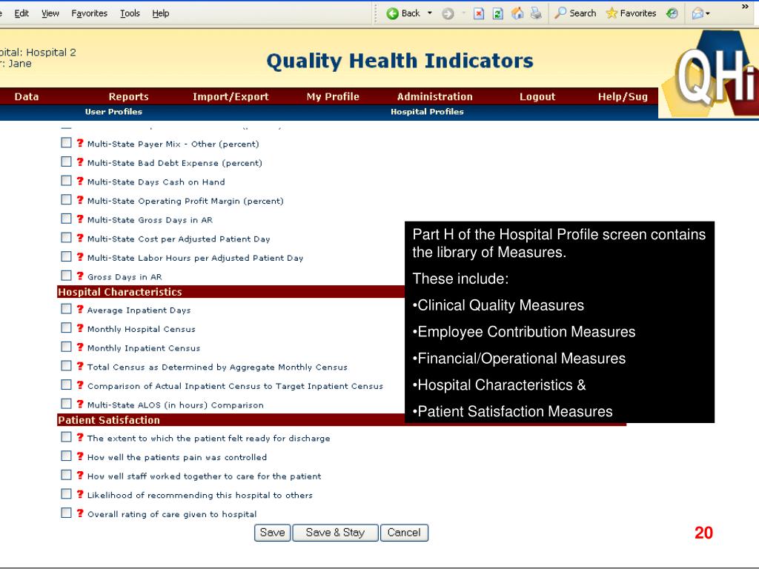Open the Favorites star toolbar button
The width and height of the screenshot is (759, 569).
632,13
